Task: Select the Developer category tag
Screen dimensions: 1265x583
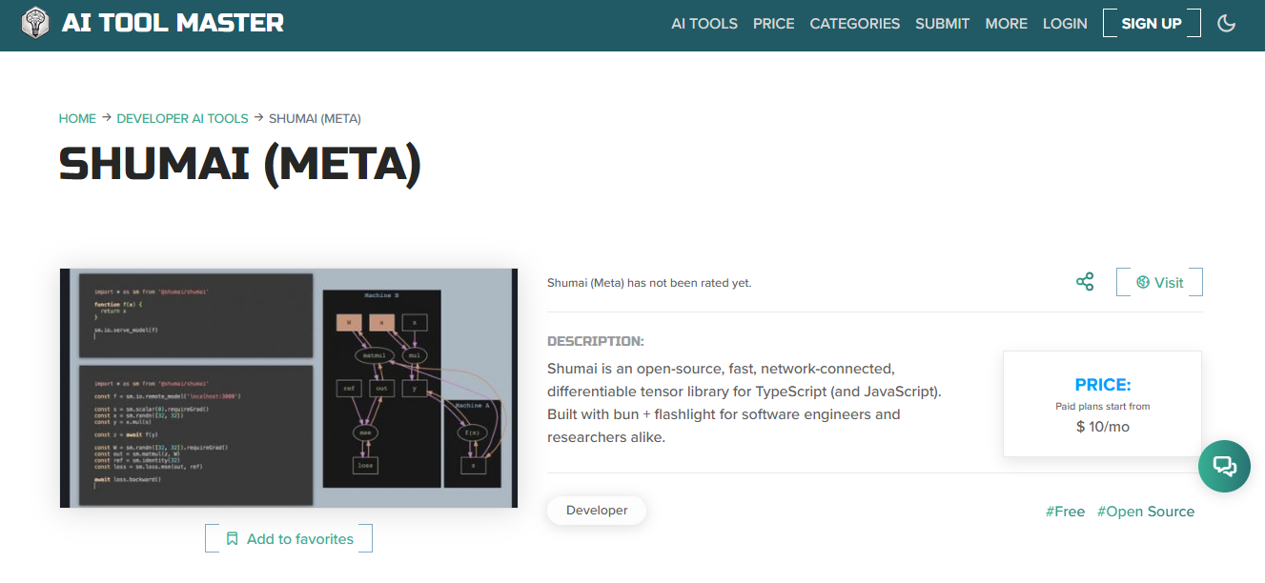Action: (x=597, y=511)
